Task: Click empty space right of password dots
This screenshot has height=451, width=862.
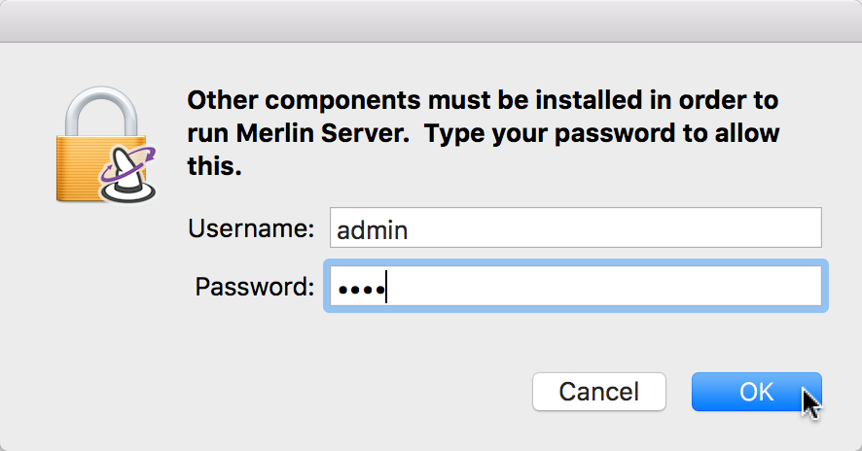Action: pos(605,286)
